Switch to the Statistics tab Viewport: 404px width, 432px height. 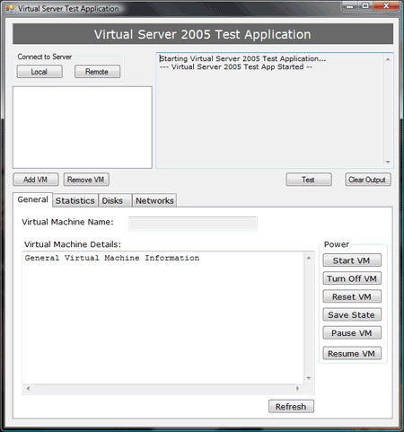point(75,200)
